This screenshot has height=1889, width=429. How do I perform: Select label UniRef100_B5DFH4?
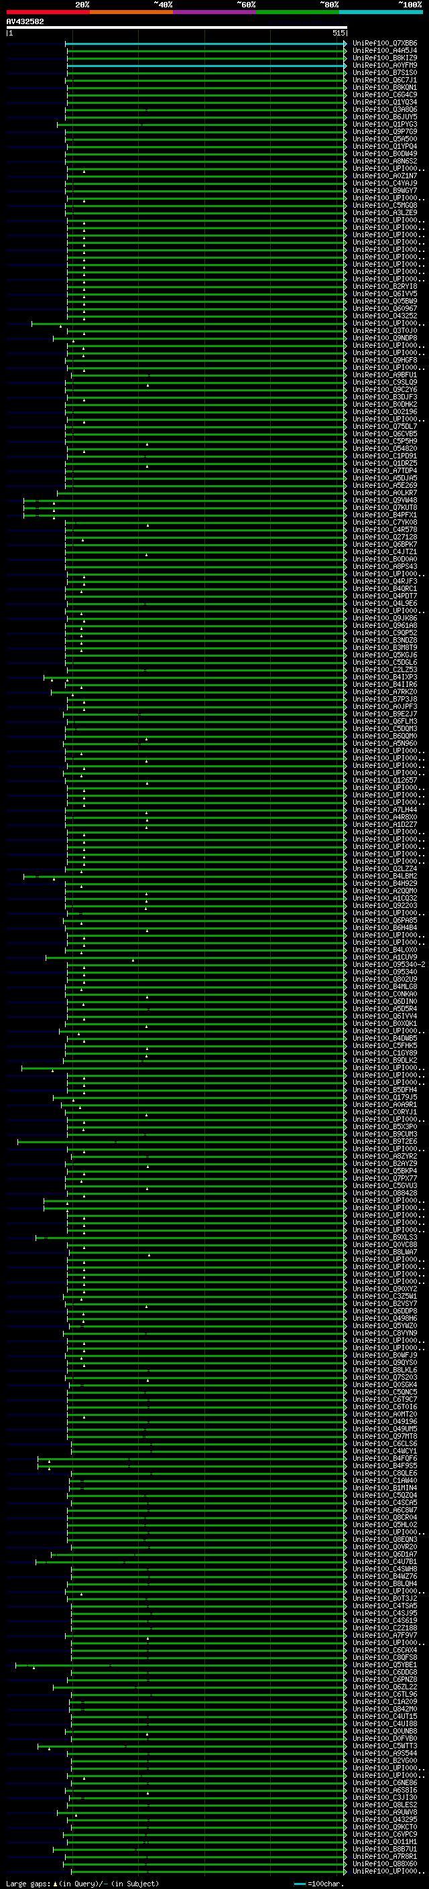tap(385, 1090)
